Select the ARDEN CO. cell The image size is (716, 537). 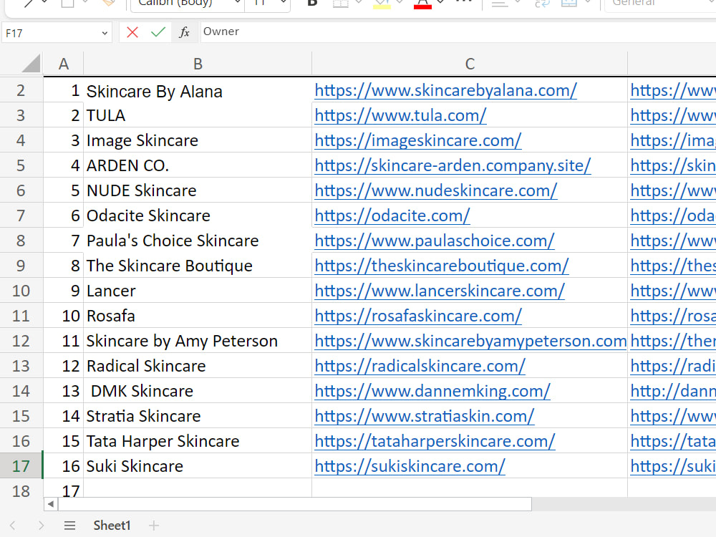pos(198,165)
